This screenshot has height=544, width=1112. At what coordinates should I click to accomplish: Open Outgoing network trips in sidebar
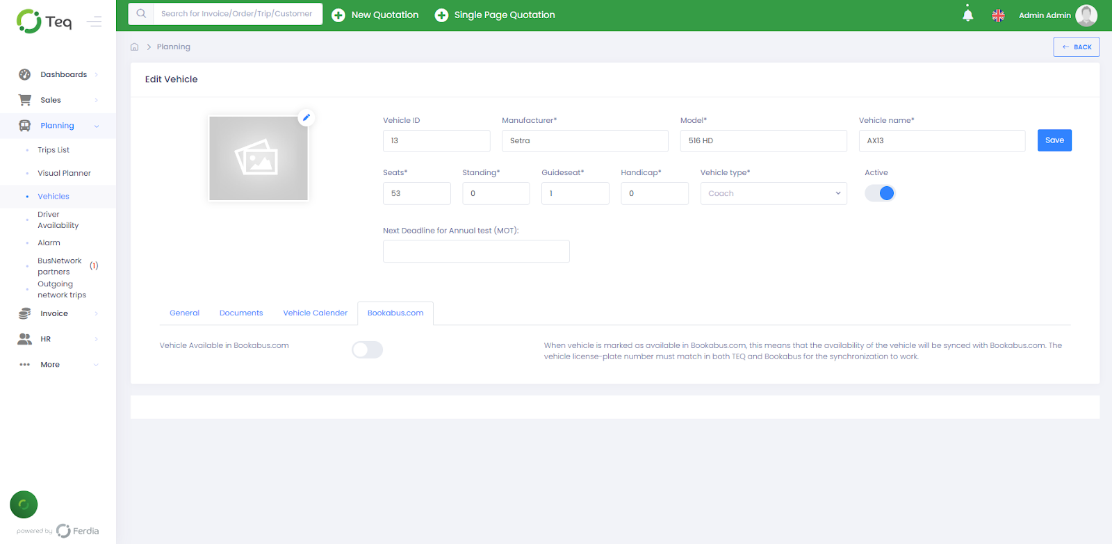62,290
